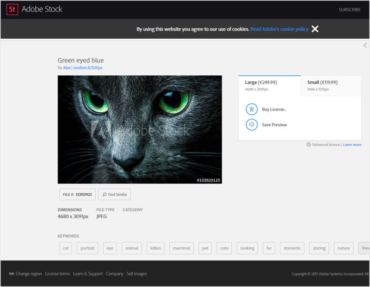Select the eye keyword tag

110,248
